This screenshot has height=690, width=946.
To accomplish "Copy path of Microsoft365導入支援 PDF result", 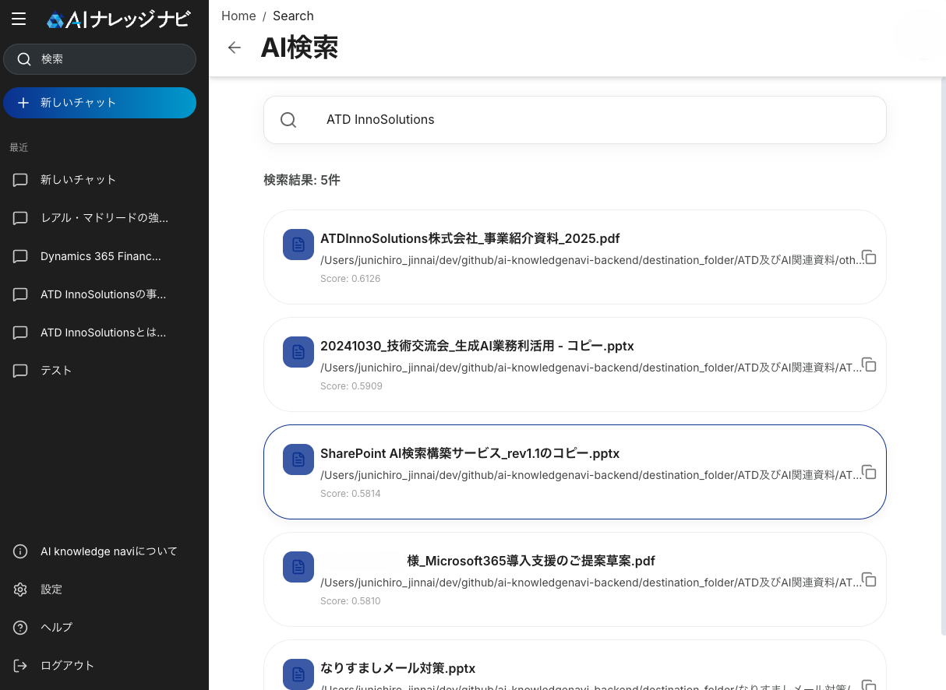I will 869,580.
